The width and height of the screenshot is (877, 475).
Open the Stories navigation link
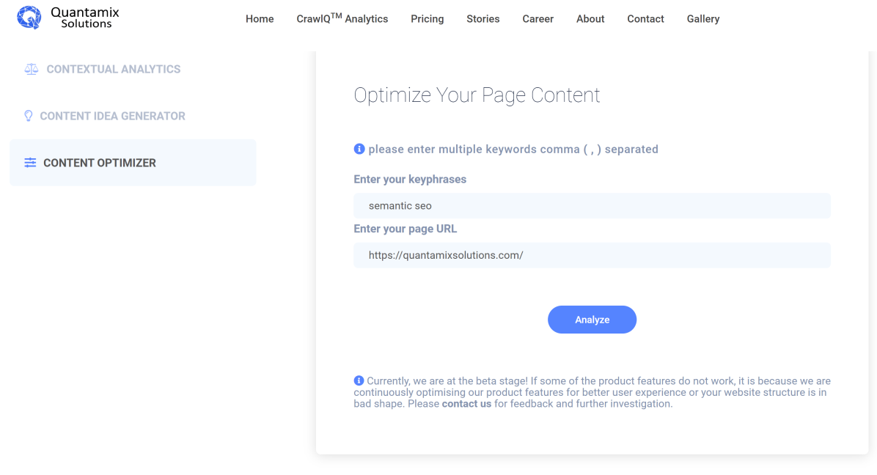[483, 19]
